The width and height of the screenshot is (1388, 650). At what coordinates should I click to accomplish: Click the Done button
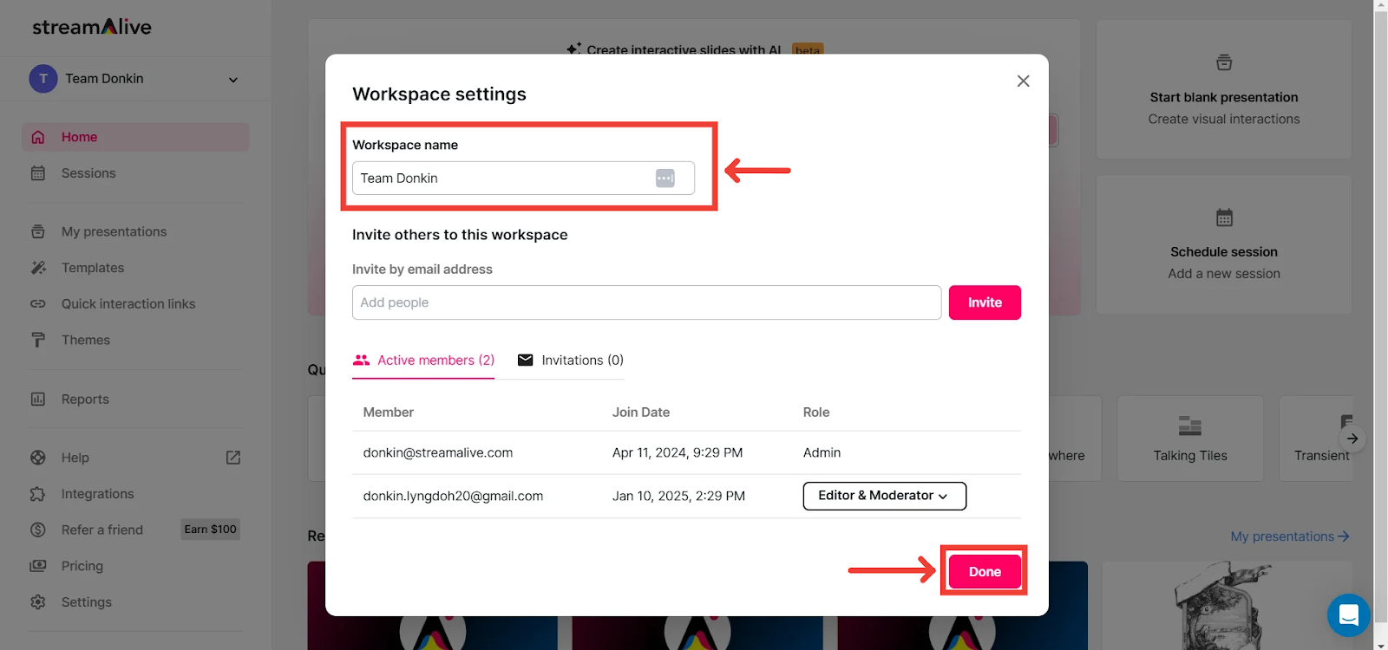[985, 572]
